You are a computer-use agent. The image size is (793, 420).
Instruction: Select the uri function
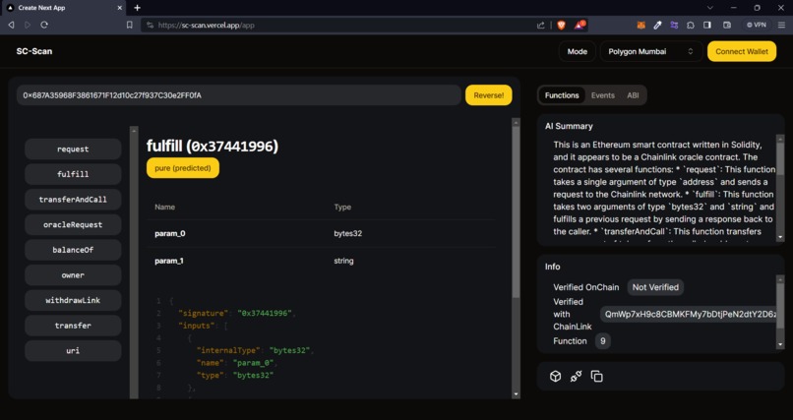pyautogui.click(x=73, y=351)
